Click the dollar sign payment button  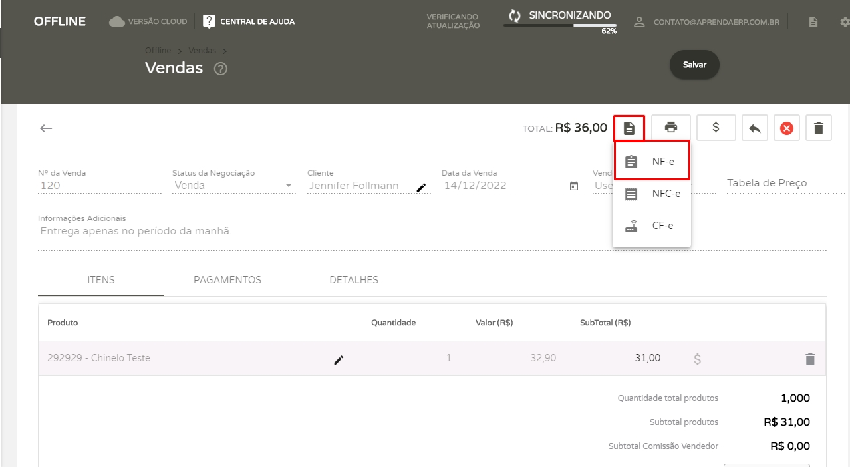click(716, 128)
